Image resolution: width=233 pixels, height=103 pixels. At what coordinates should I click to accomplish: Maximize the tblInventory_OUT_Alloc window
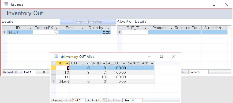pyautogui.click(x=161, y=56)
